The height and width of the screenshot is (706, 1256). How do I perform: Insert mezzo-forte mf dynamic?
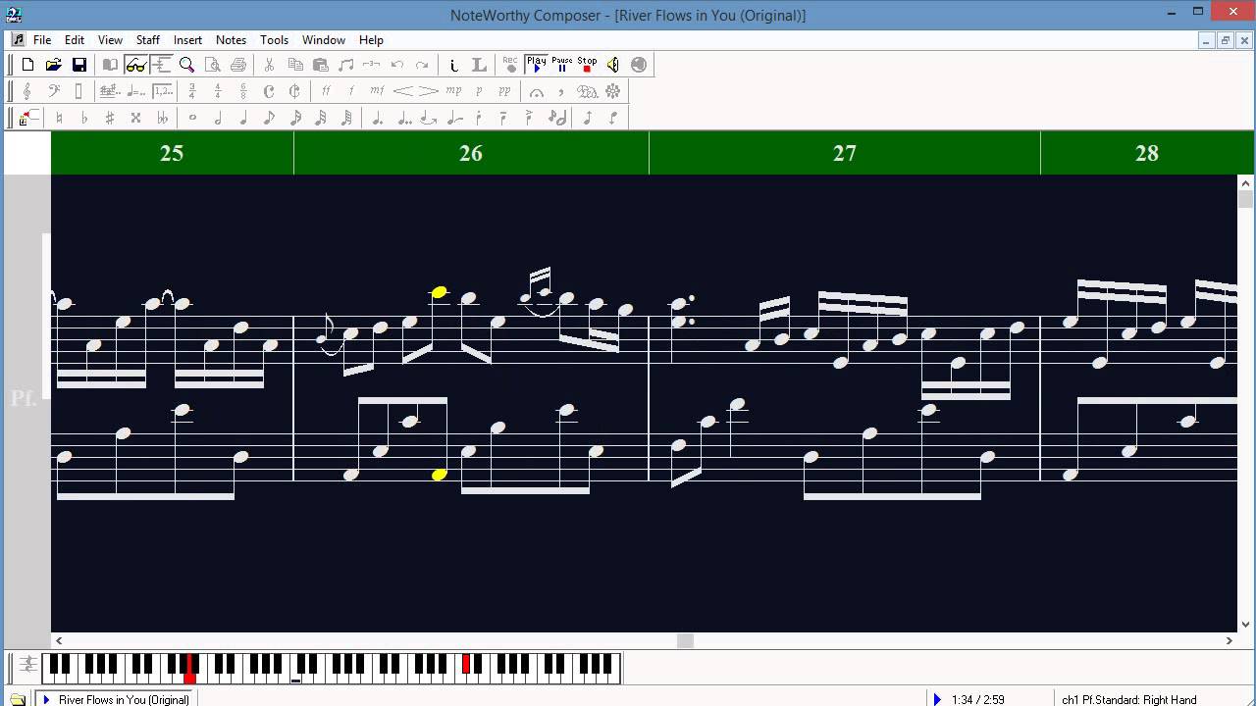(x=377, y=91)
